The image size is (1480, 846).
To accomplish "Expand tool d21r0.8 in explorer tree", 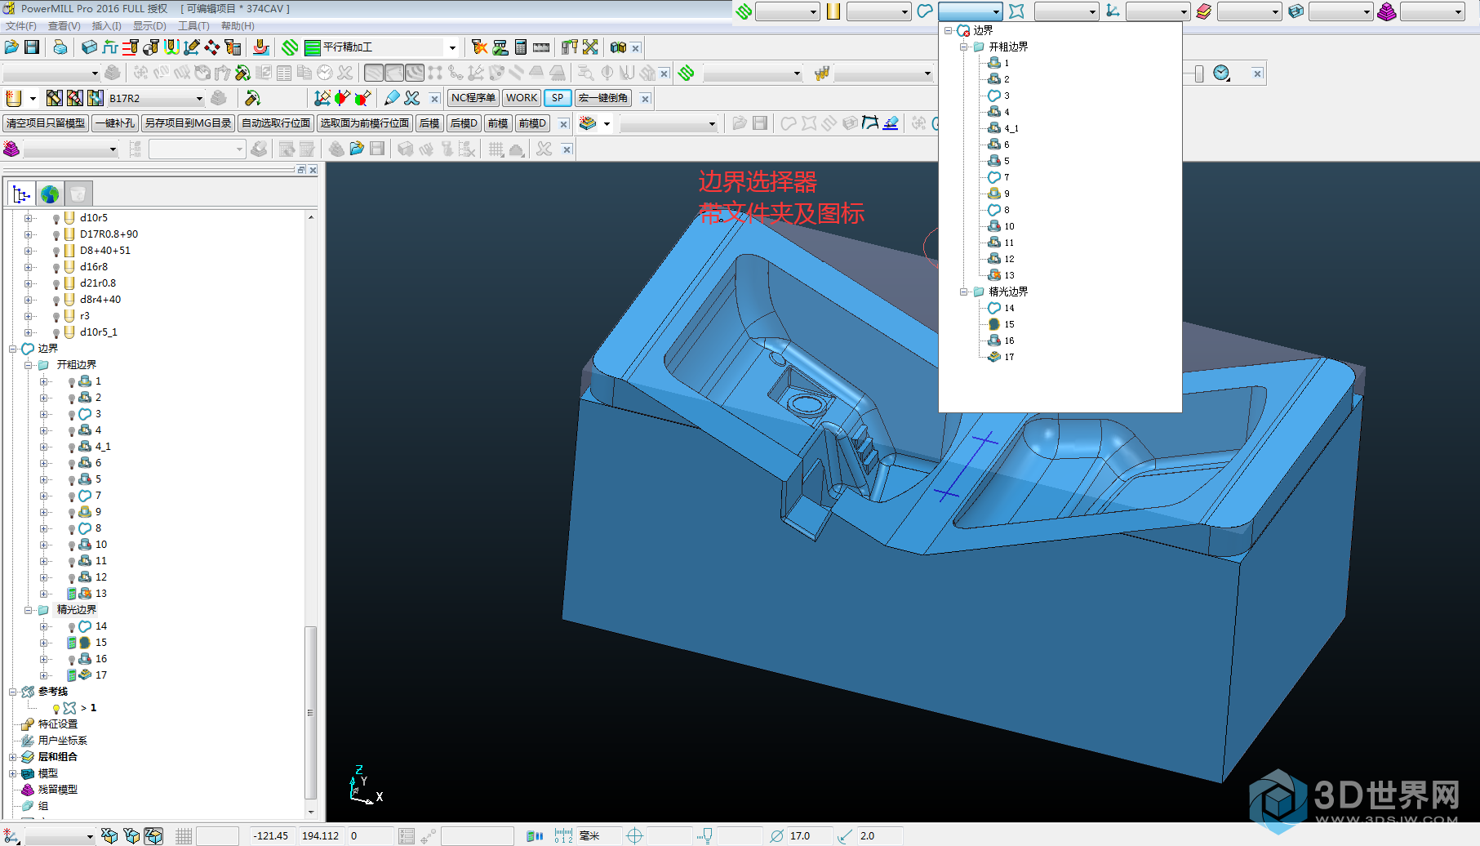I will (29, 283).
